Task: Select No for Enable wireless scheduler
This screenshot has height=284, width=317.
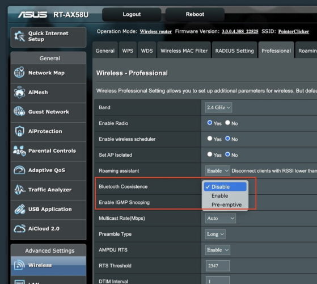Action: tap(227, 139)
